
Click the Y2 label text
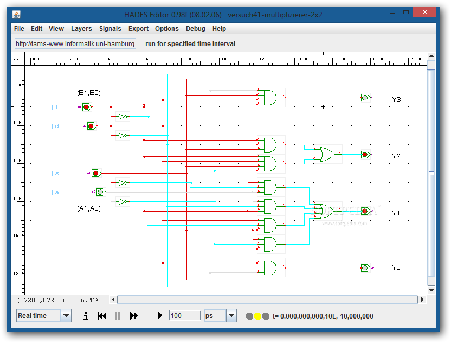396,156
